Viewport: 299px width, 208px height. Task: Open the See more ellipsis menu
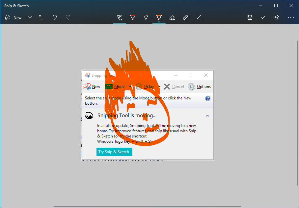291,18
